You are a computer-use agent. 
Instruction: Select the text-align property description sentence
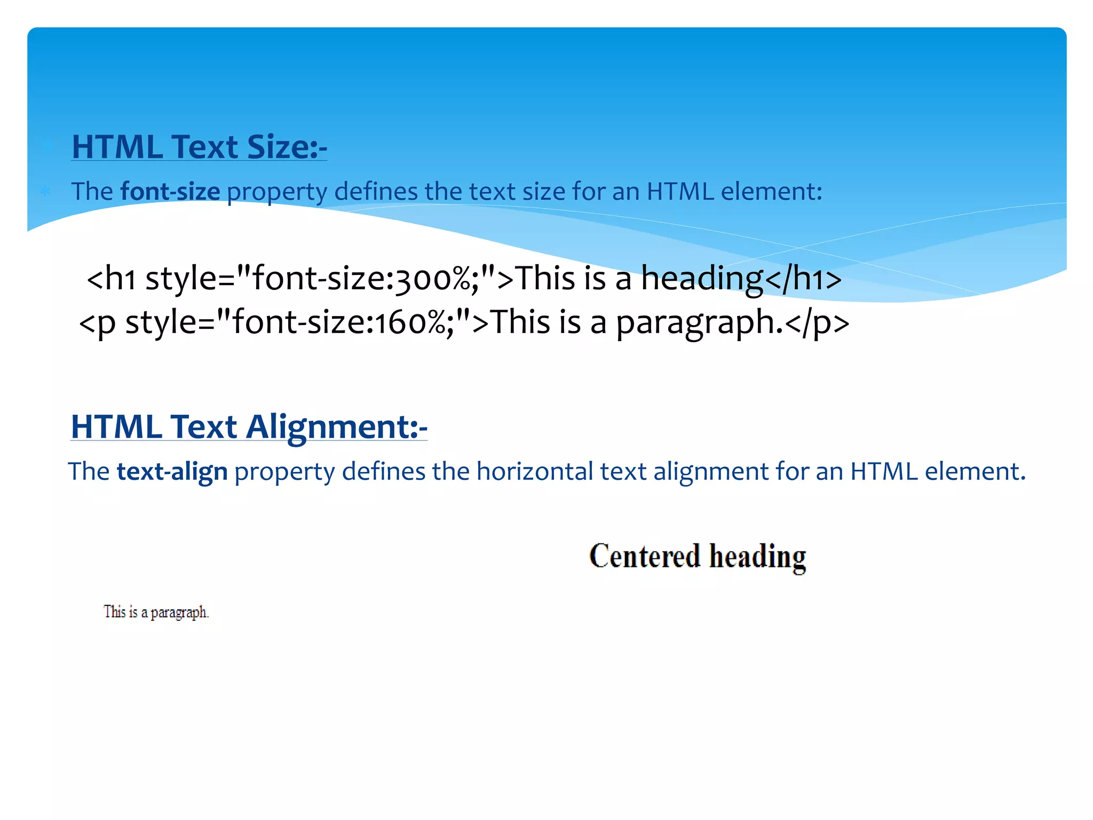(x=547, y=472)
